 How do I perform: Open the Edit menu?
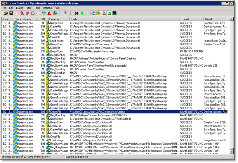[x=11, y=8]
